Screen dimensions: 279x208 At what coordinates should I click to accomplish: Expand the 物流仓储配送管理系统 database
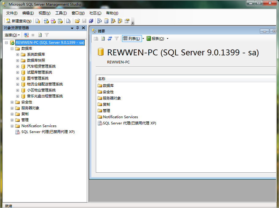pos(17,84)
